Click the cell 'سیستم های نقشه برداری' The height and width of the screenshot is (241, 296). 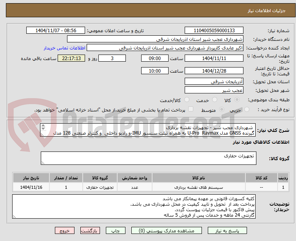pyautogui.click(x=199, y=187)
